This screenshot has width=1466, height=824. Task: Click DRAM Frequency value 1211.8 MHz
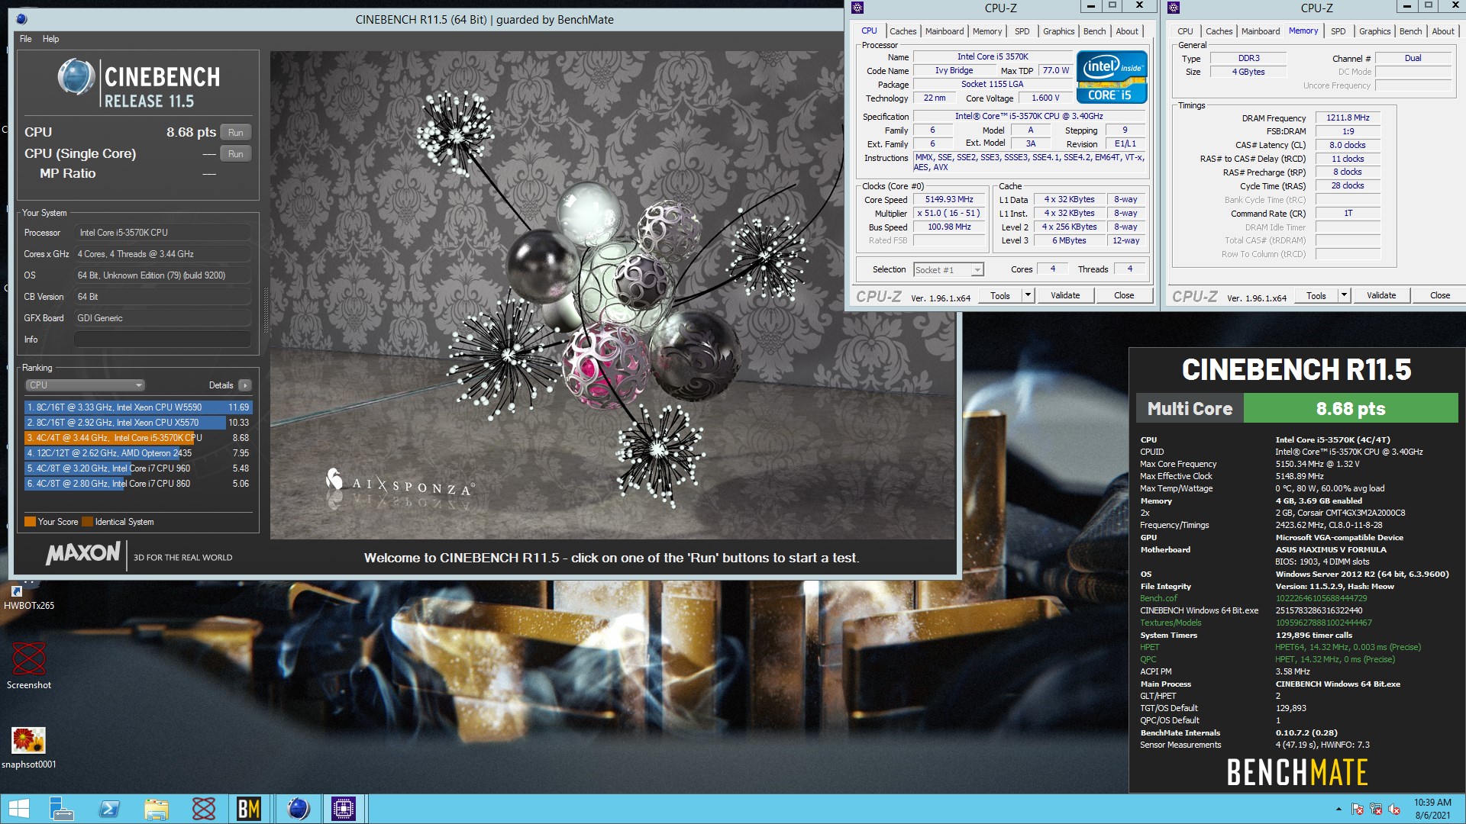[x=1348, y=118]
